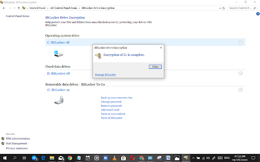Open the blue Help icon

[258, 14]
